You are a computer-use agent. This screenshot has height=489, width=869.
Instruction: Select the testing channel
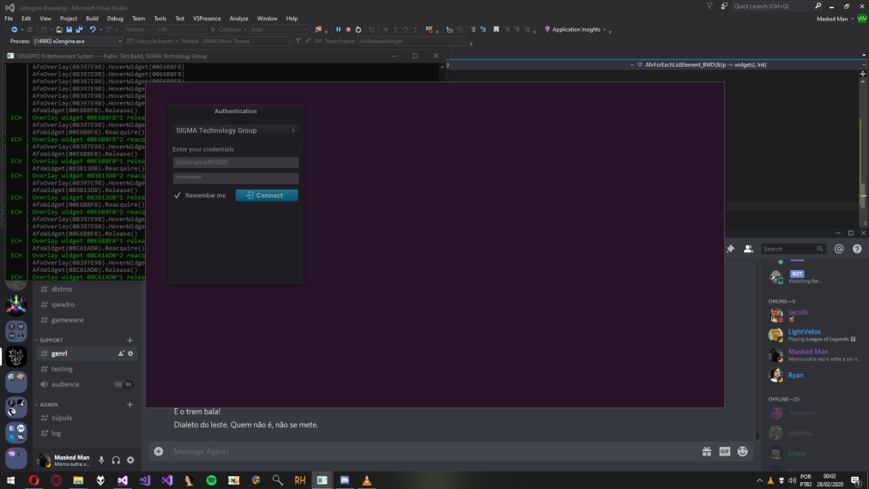[62, 369]
